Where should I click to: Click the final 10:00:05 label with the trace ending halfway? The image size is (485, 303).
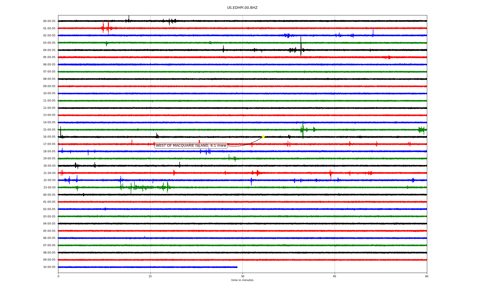coord(49,267)
